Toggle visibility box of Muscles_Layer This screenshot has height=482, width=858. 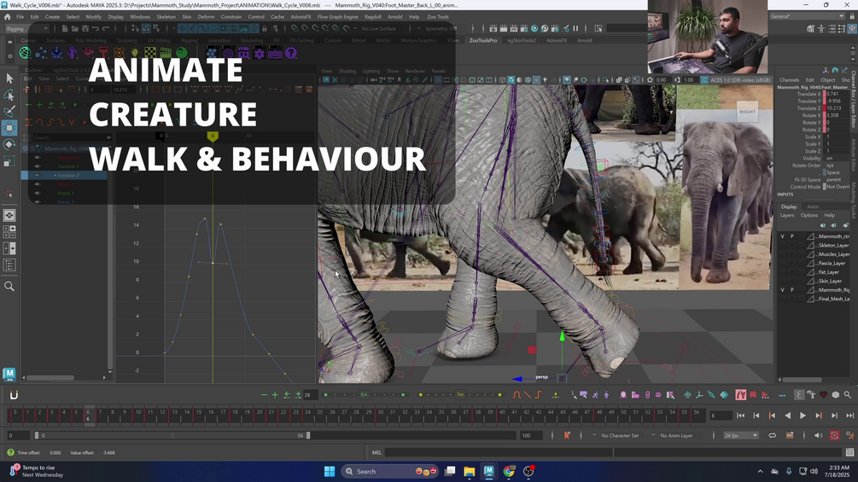pyautogui.click(x=783, y=254)
